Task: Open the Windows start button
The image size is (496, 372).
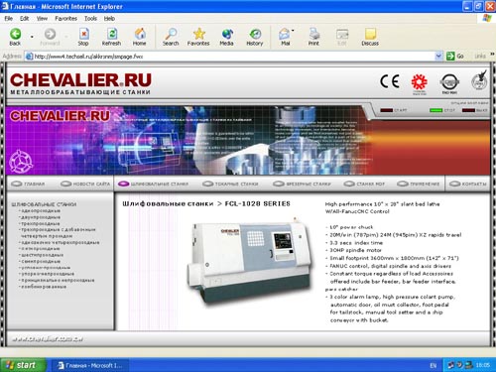Action: [22, 365]
